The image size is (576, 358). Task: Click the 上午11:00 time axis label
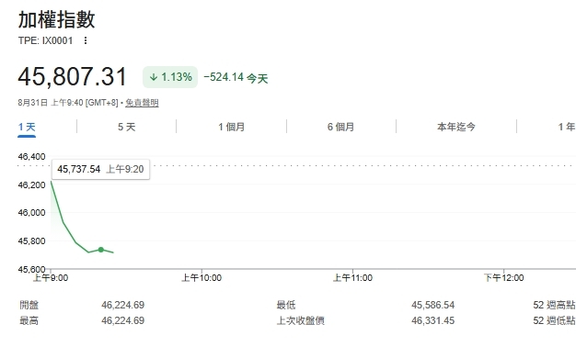point(352,278)
